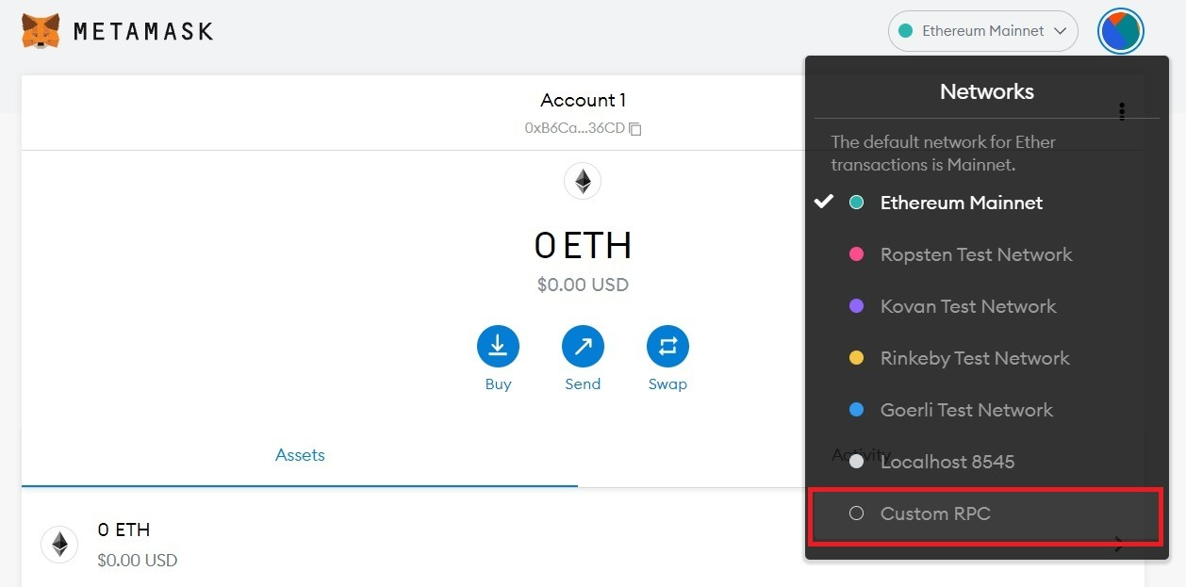This screenshot has width=1186, height=587.
Task: Click the ETH token icon in assets list
Action: [x=59, y=544]
